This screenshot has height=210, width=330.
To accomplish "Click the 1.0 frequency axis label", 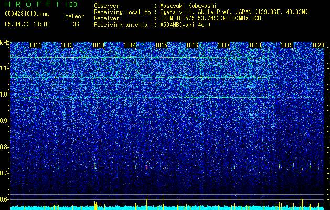I will (x=4, y=94).
